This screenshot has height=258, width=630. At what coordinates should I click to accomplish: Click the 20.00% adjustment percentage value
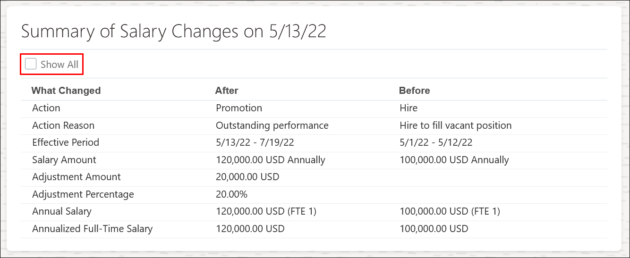click(x=231, y=194)
